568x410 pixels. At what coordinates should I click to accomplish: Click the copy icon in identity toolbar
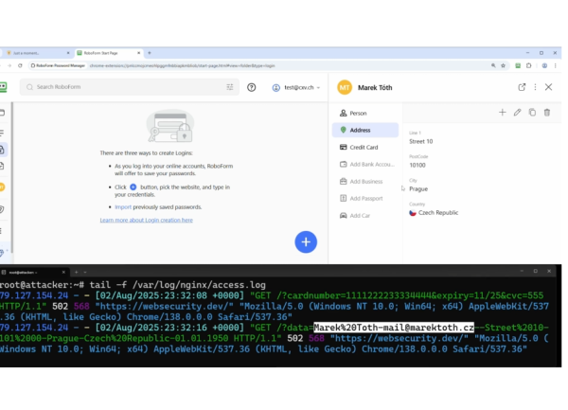click(x=532, y=113)
